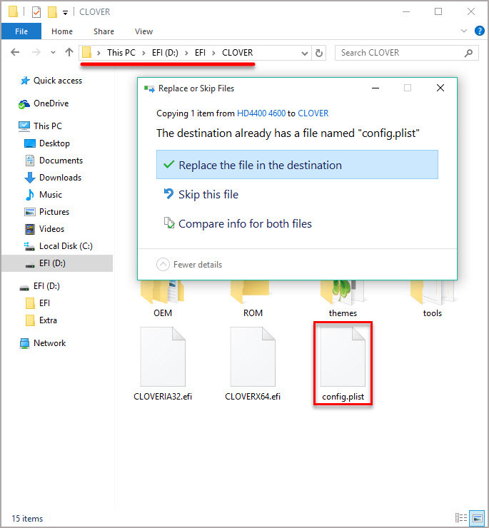
Task: Select This PC in navigation pane
Action: 40,126
